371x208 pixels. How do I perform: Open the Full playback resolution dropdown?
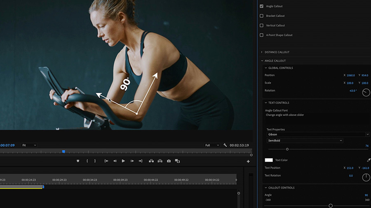point(212,145)
